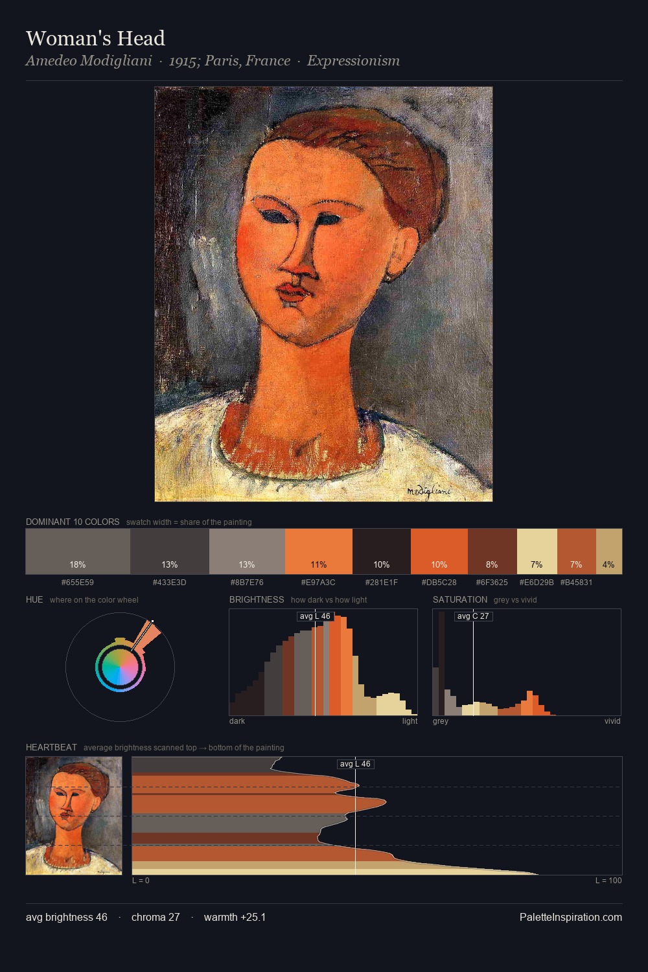Viewport: 648px width, 972px height.
Task: Click the #DB5C28 vivid orange swatch
Action: coord(439,551)
